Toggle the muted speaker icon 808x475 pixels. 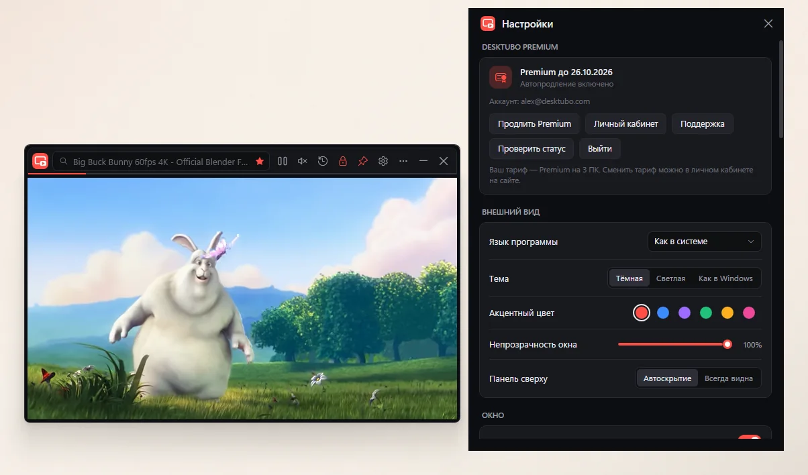click(303, 161)
